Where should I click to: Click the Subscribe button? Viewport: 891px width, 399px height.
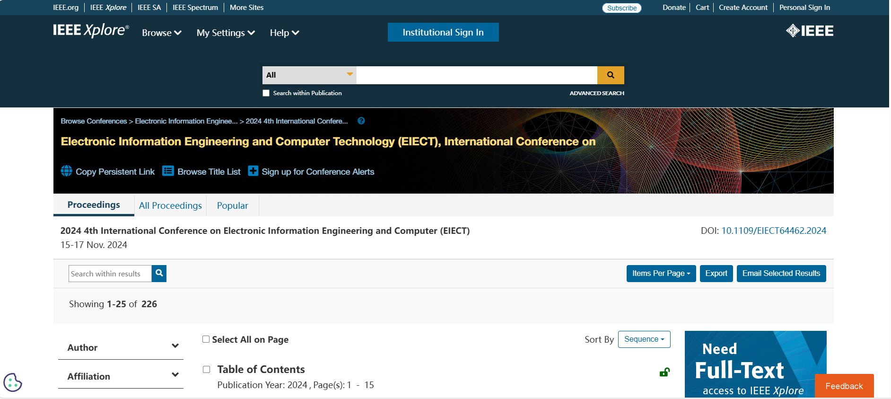(x=622, y=8)
